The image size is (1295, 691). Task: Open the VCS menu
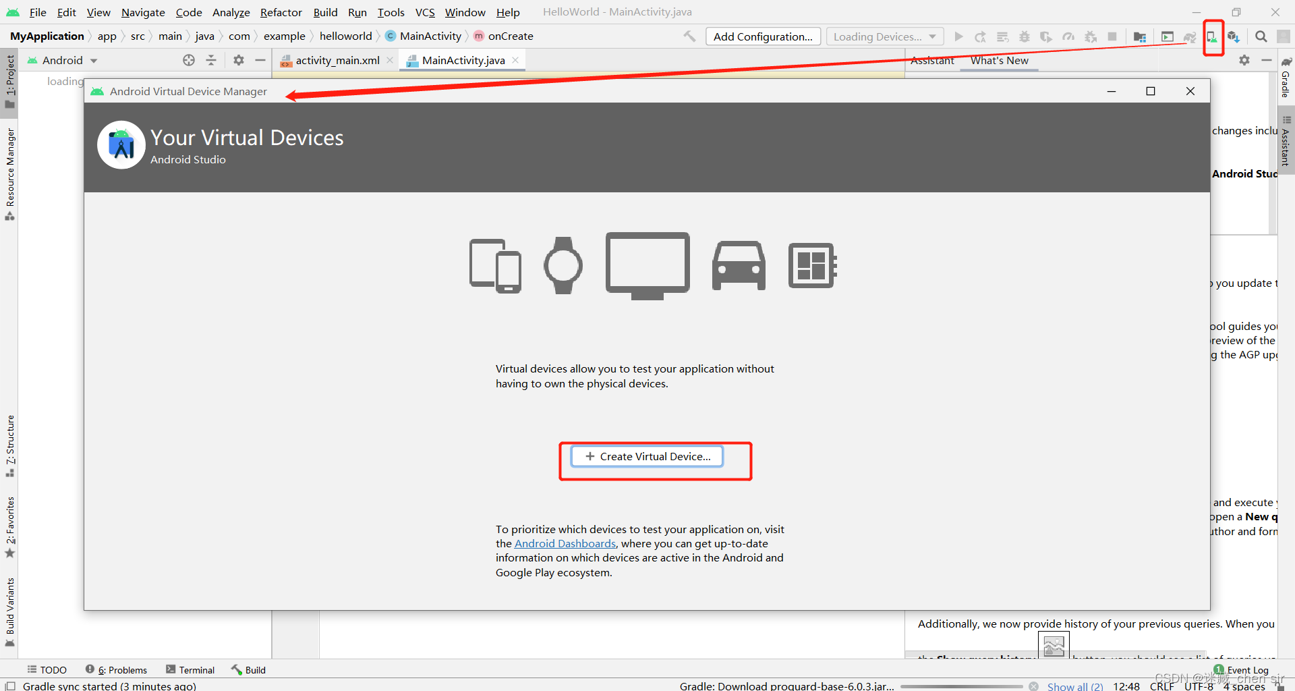pos(425,12)
